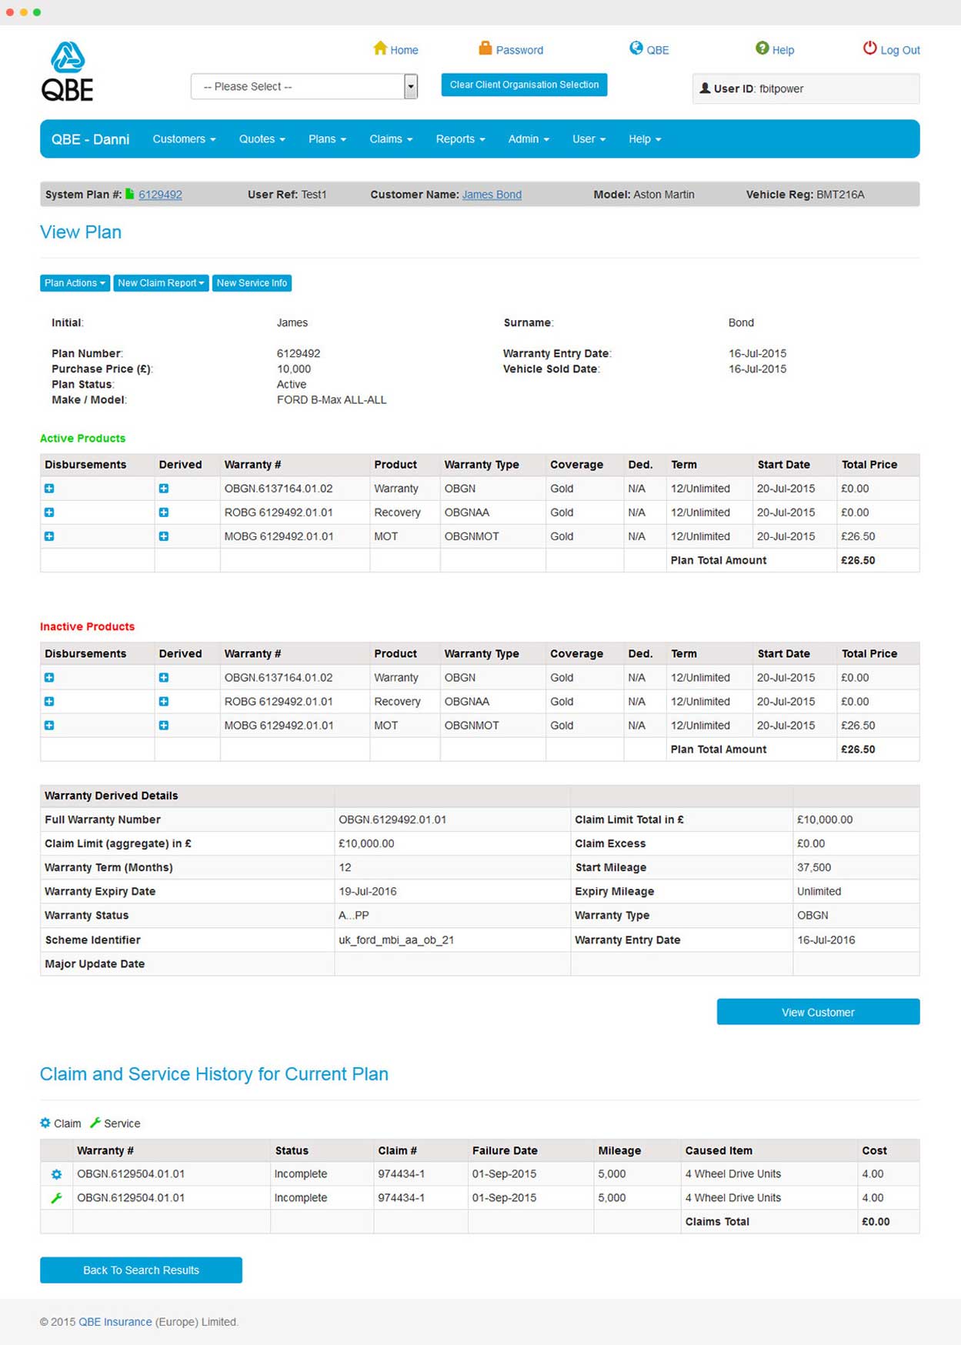Click the red Log Out power icon
Image resolution: width=961 pixels, height=1345 pixels.
tap(869, 48)
